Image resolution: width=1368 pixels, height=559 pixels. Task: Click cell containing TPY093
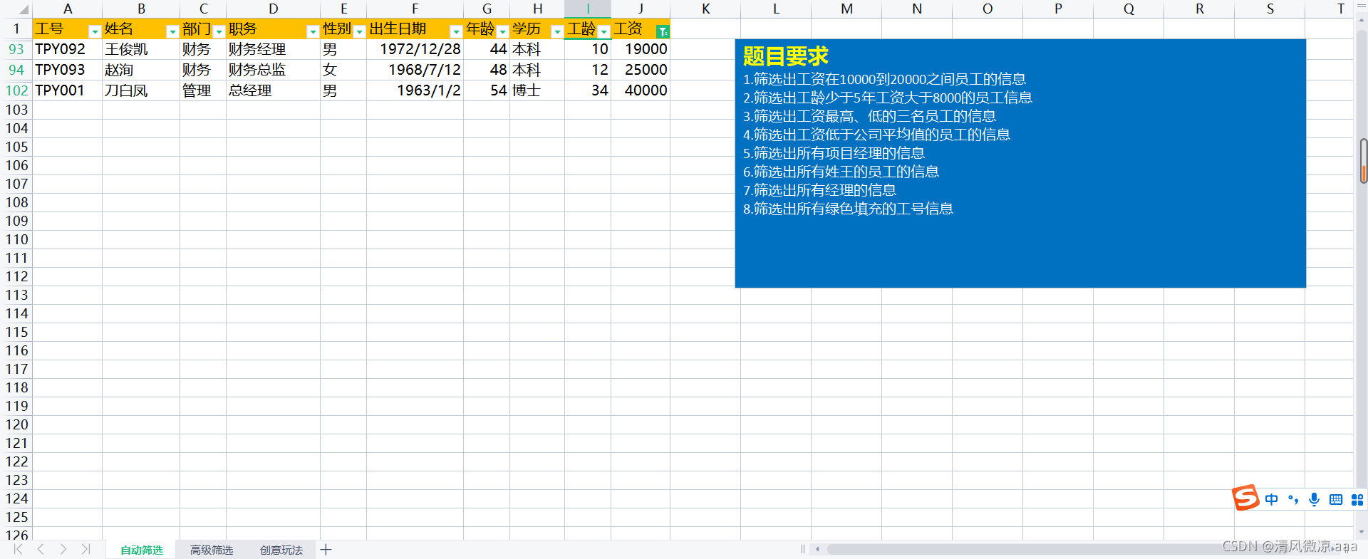tap(67, 70)
